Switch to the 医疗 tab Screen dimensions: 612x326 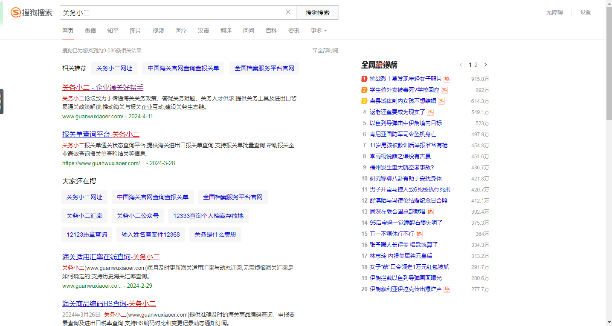coord(181,31)
